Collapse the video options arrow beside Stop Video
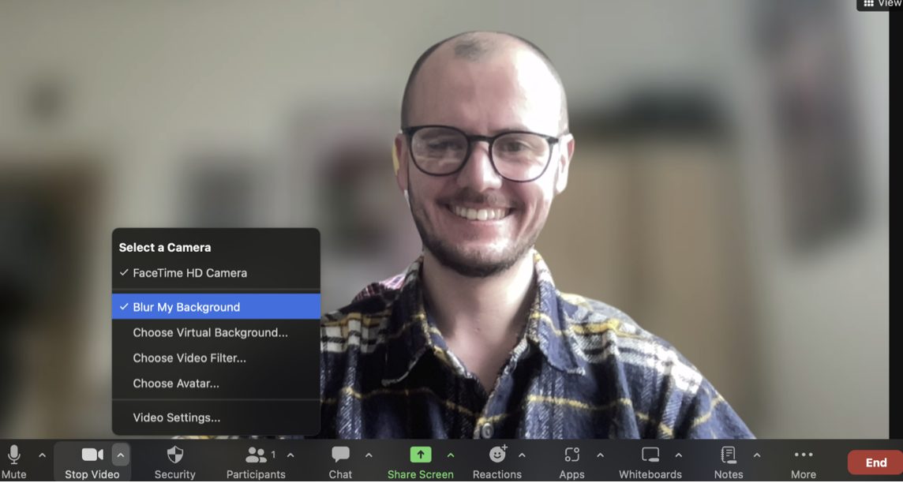Viewport: 903px width, 483px height. 120,455
